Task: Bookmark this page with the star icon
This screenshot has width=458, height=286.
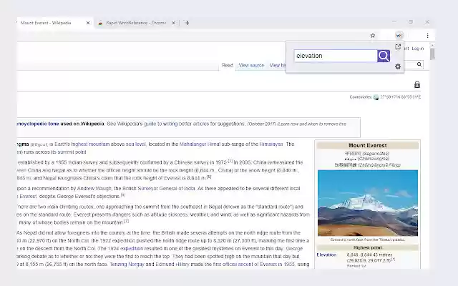Action: (x=373, y=36)
